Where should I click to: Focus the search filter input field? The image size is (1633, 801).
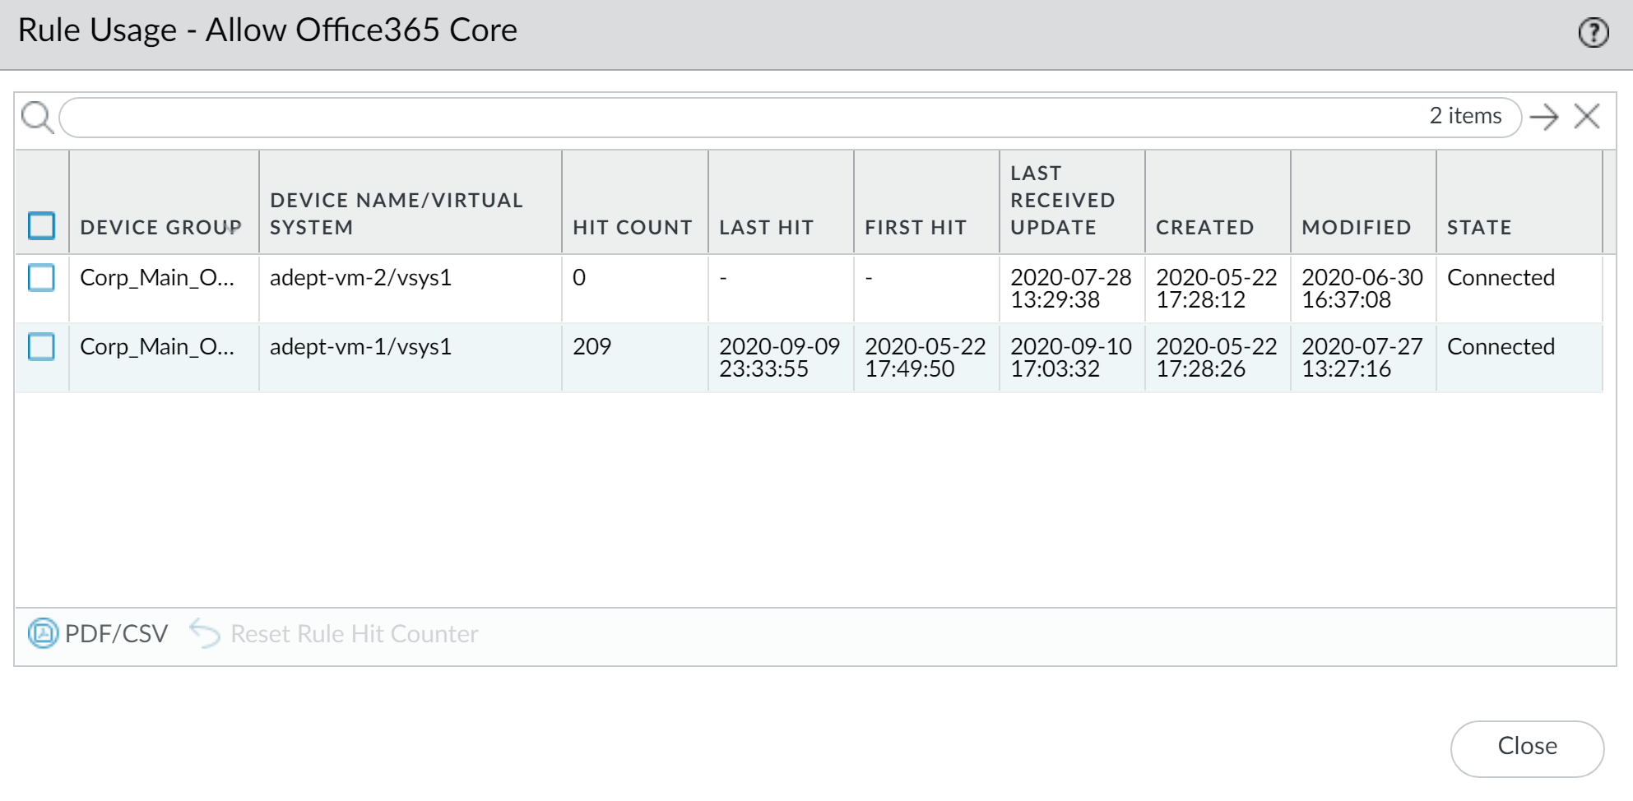(x=740, y=117)
